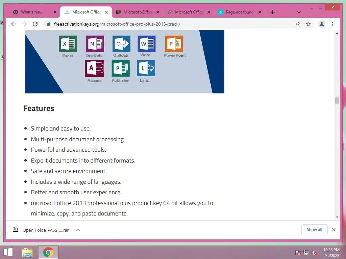Expand download options chevron for rar file
The width and height of the screenshot is (346, 259).
78,230
